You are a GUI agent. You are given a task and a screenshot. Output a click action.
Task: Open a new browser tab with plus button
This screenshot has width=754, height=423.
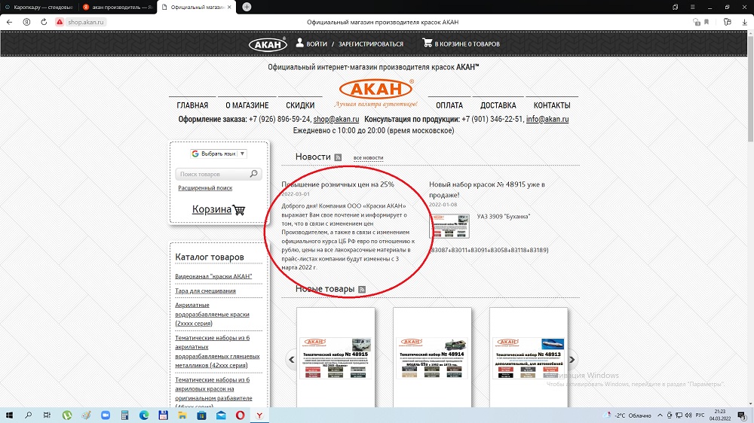[x=247, y=7]
